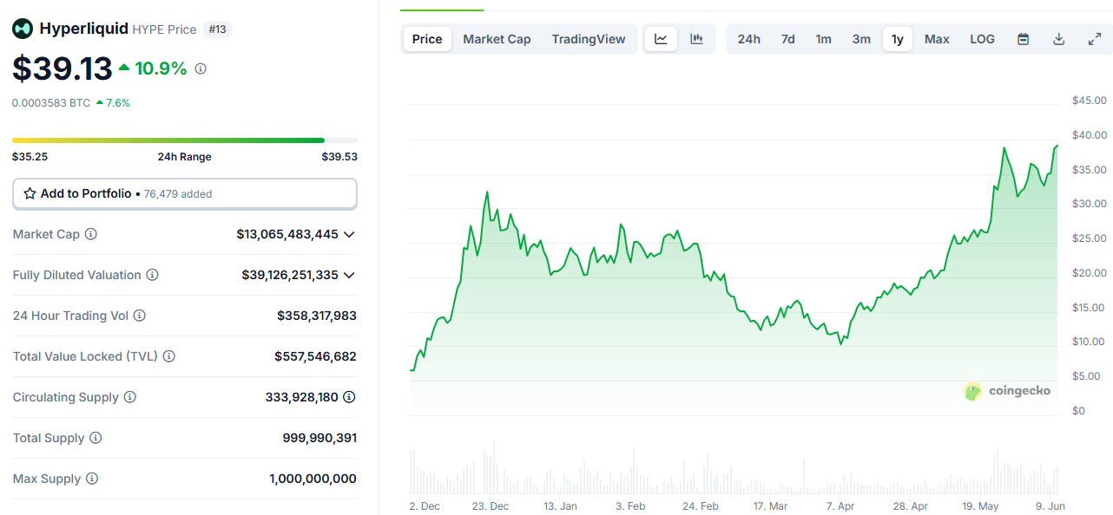
Task: Set chart range to 24h
Action: pos(749,39)
